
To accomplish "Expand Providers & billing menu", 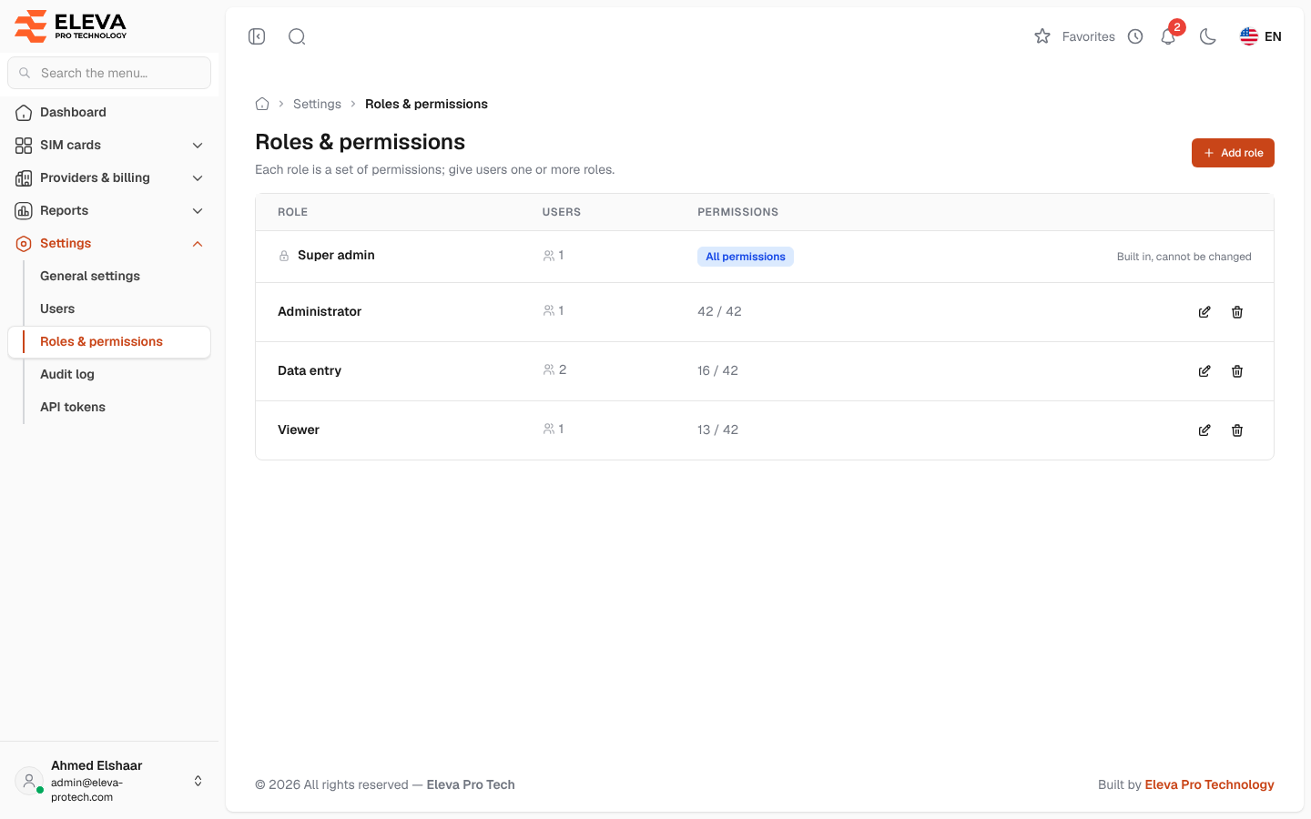I will (109, 177).
